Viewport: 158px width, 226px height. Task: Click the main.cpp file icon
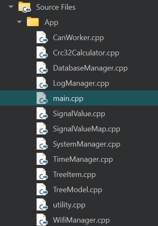(42, 98)
